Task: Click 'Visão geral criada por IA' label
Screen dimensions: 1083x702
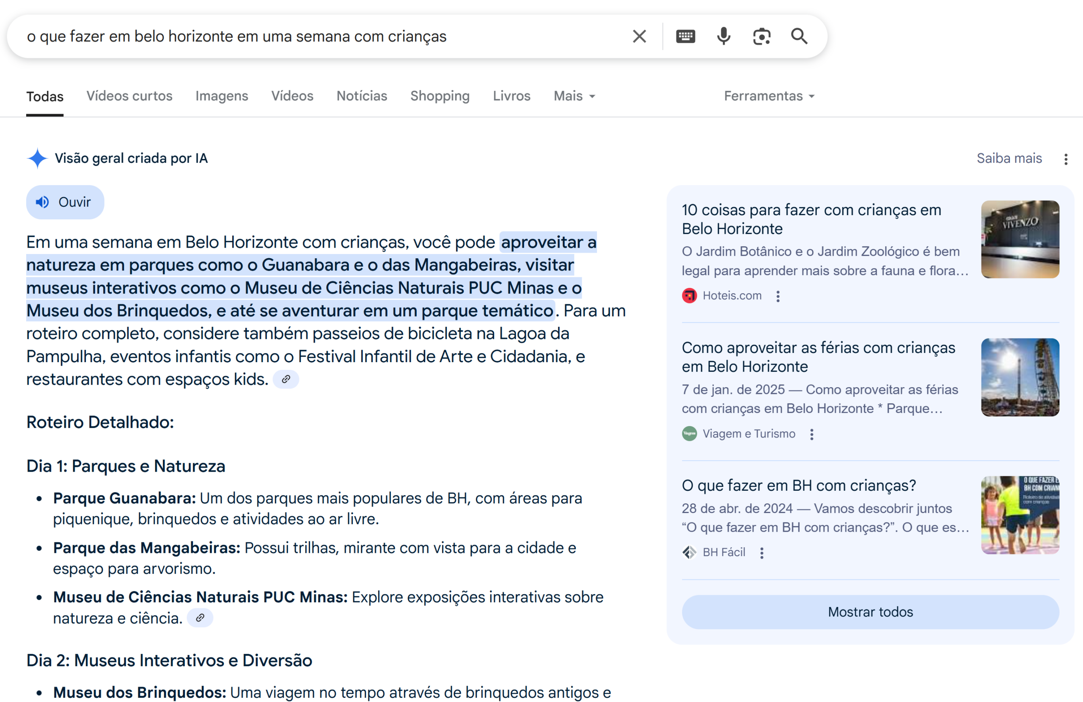Action: (131, 158)
